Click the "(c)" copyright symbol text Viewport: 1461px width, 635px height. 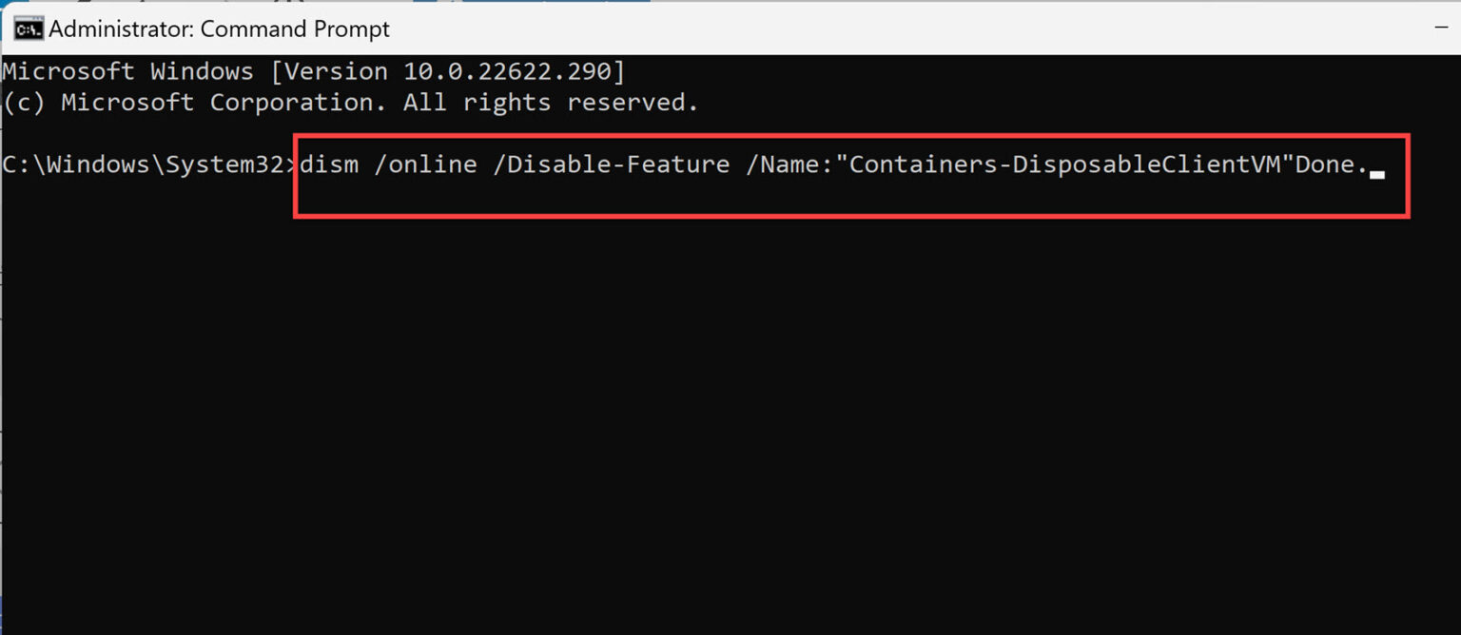[x=25, y=103]
